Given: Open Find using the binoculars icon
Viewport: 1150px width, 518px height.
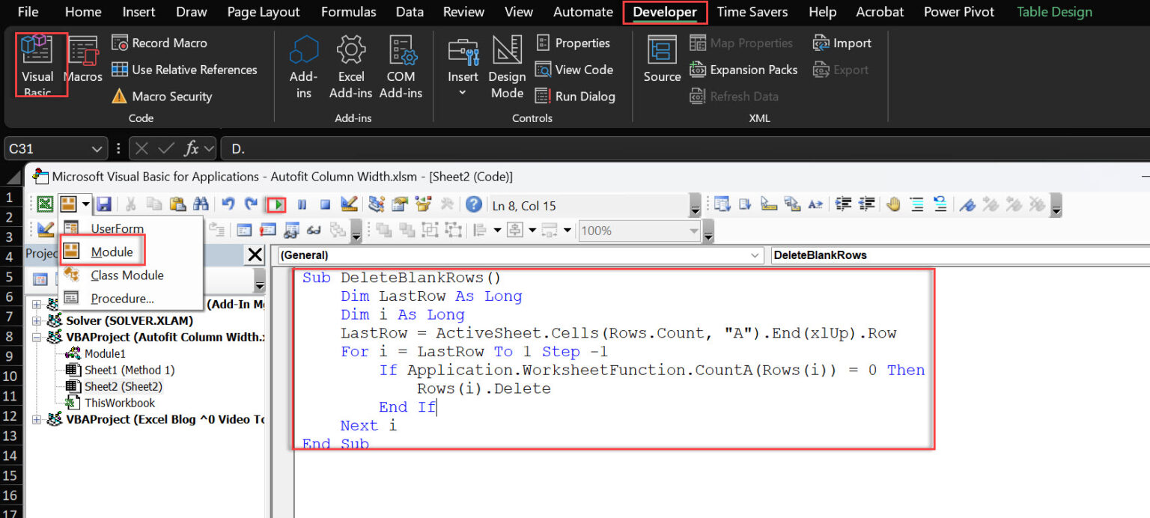Looking at the screenshot, I should tap(200, 204).
